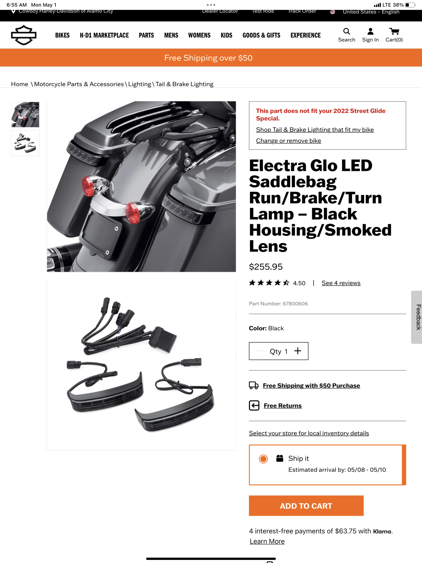The height and width of the screenshot is (563, 422).
Task: Open the See 4 reviews link
Action: click(341, 283)
